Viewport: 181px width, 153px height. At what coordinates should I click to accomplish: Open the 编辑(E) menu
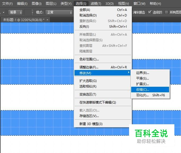click(22, 4)
